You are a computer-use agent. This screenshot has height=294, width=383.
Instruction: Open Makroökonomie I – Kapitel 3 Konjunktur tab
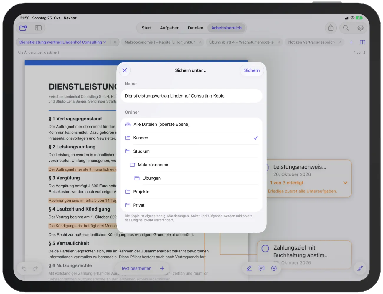click(x=160, y=42)
